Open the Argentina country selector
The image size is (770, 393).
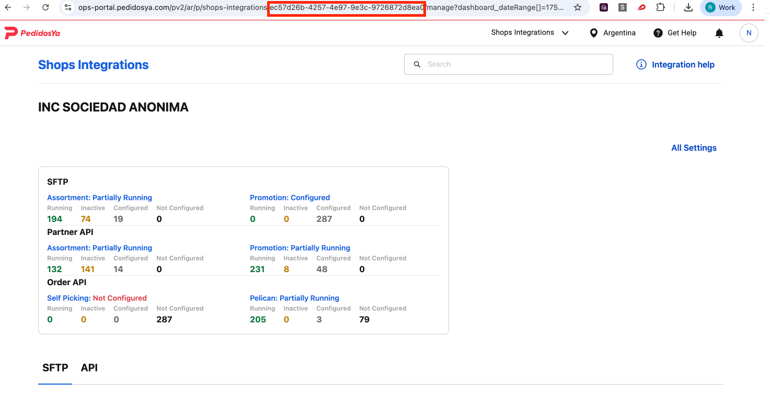613,33
